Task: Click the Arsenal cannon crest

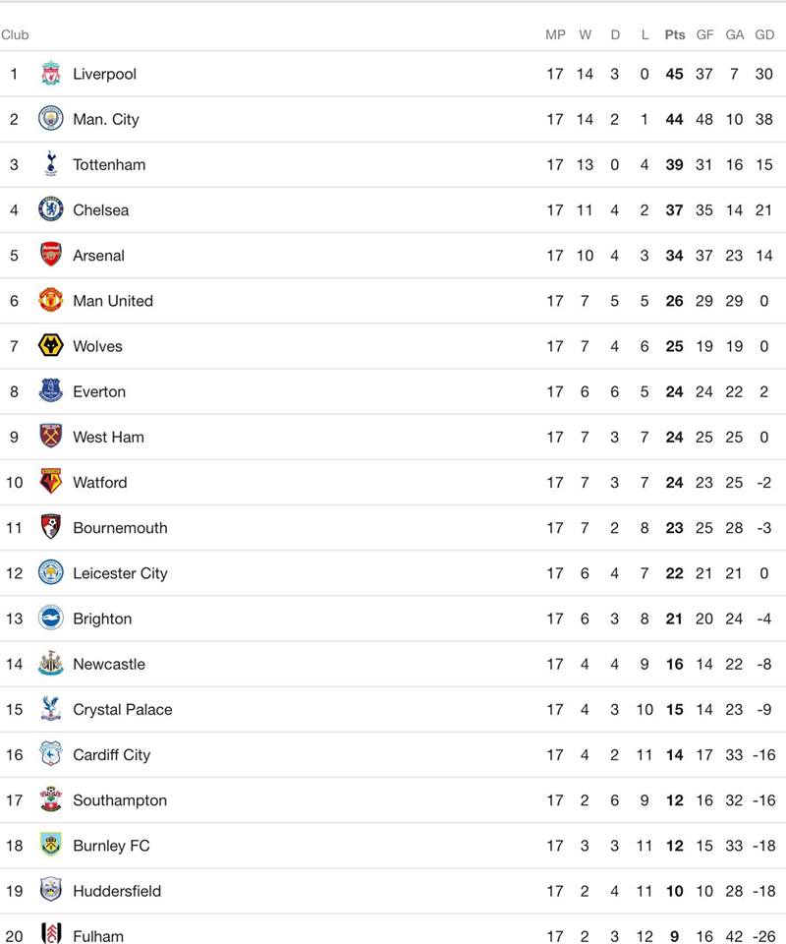Action: pyautogui.click(x=50, y=255)
